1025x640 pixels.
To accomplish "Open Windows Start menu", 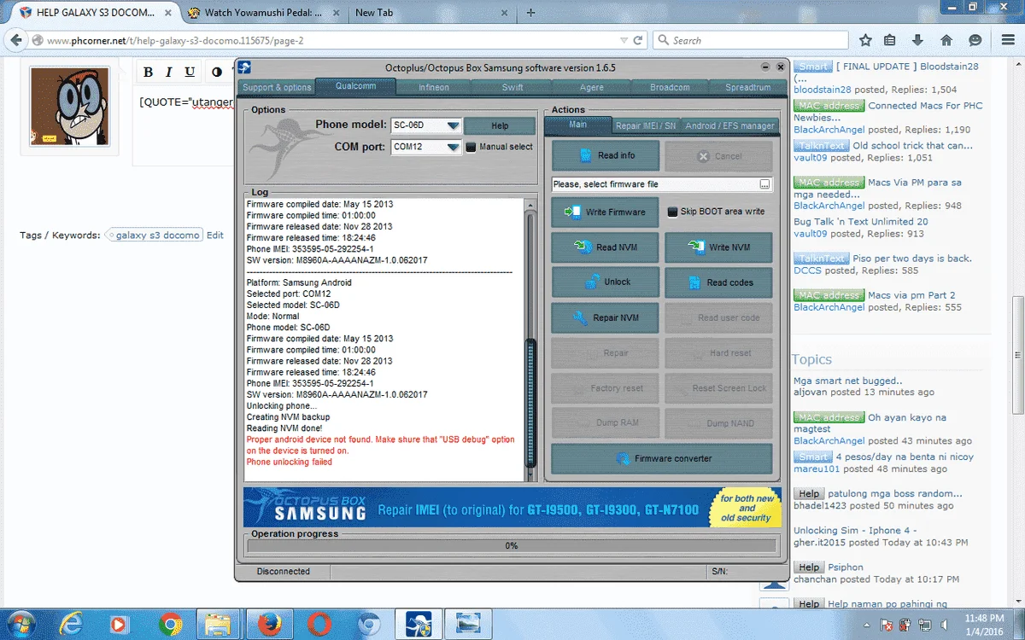I will coord(20,624).
